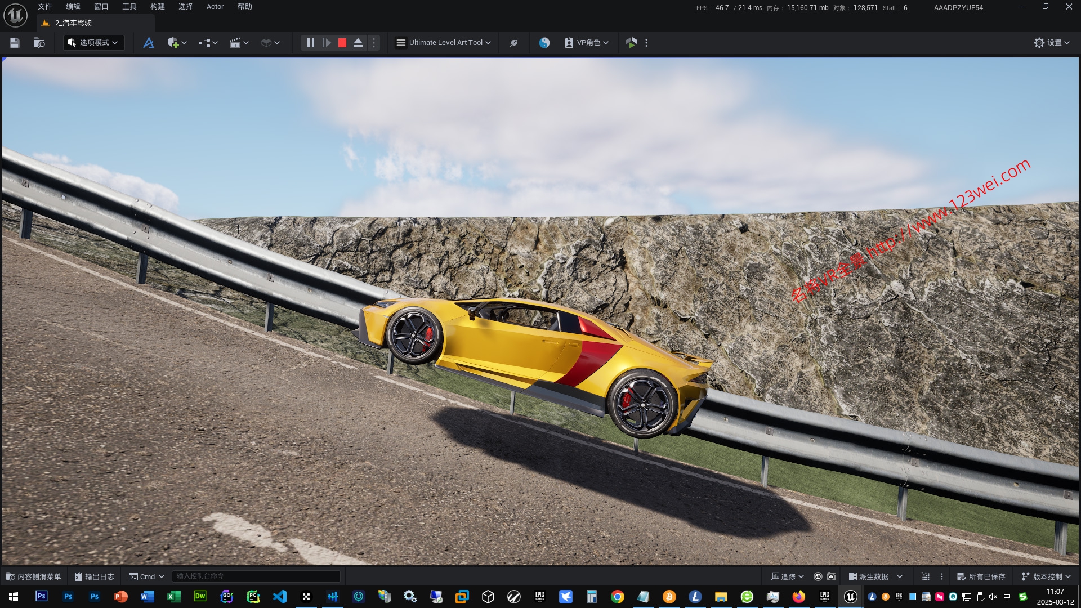
Task: Eject from the player controller
Action: click(358, 43)
